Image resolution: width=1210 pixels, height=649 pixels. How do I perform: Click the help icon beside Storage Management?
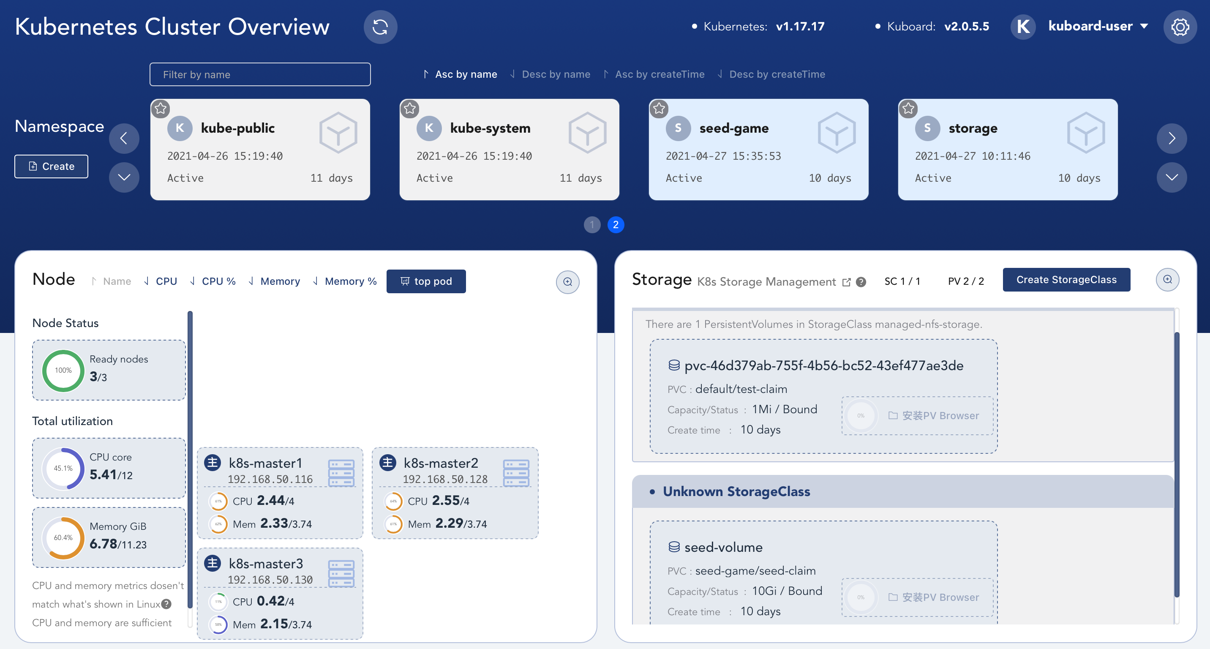[x=861, y=282]
